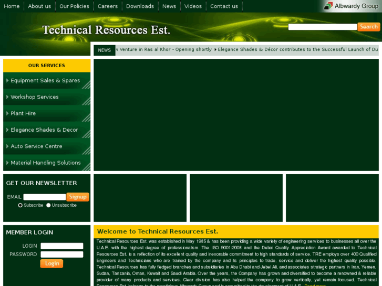
Task: Open the Albwardy Group link text
Action: tap(356, 6)
